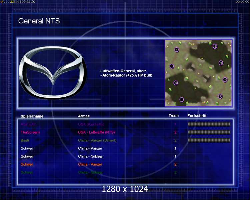Click the Mazda logo emblem
The image size is (250, 200).
53,73
